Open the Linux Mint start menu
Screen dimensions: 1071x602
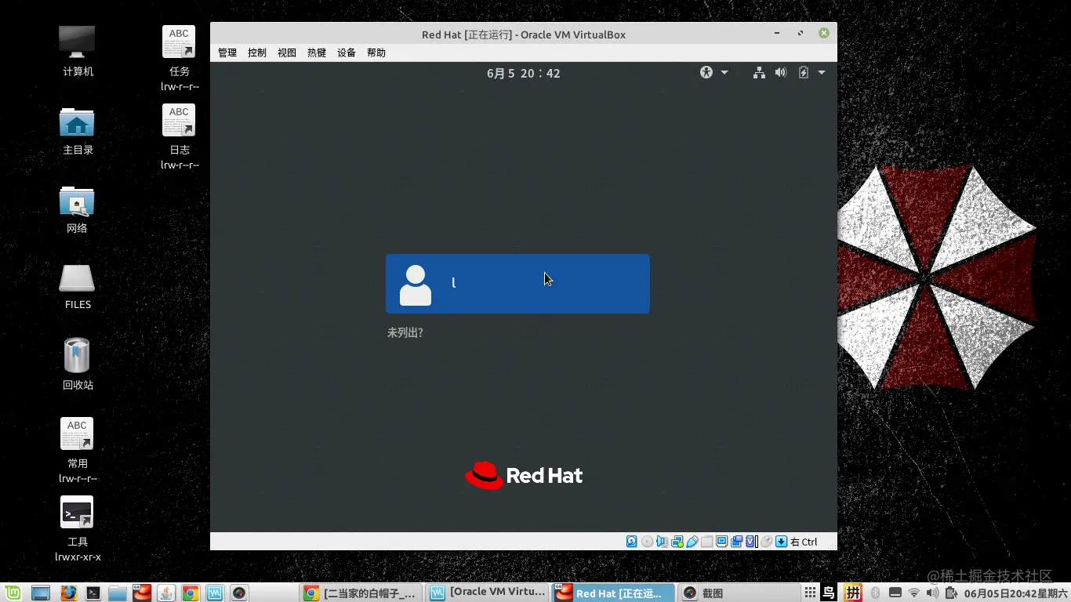click(13, 593)
